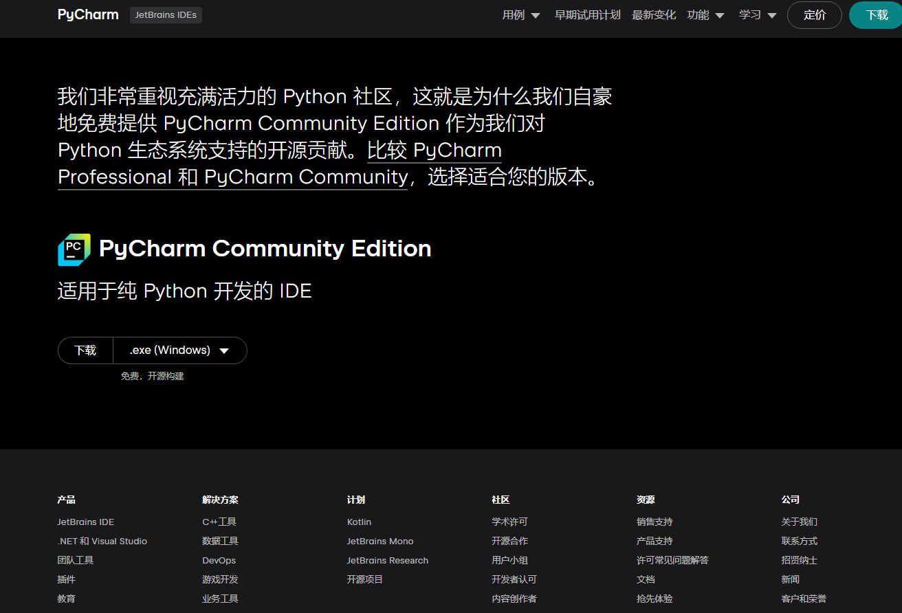Download Community Edition via the 下载 button
Image resolution: width=902 pixels, height=613 pixels.
[85, 350]
